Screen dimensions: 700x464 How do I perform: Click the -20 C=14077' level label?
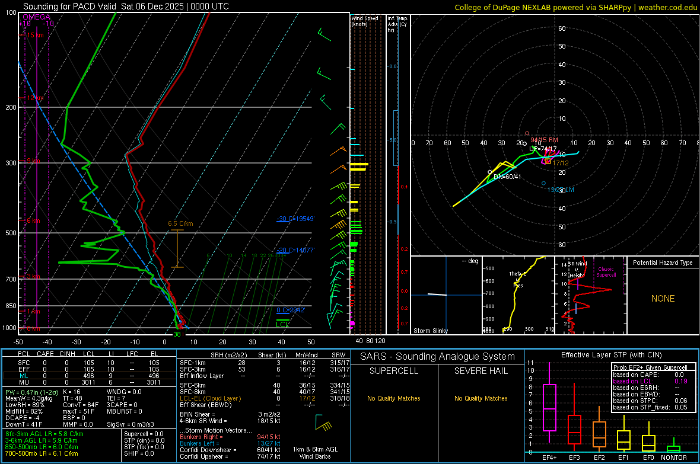295,250
